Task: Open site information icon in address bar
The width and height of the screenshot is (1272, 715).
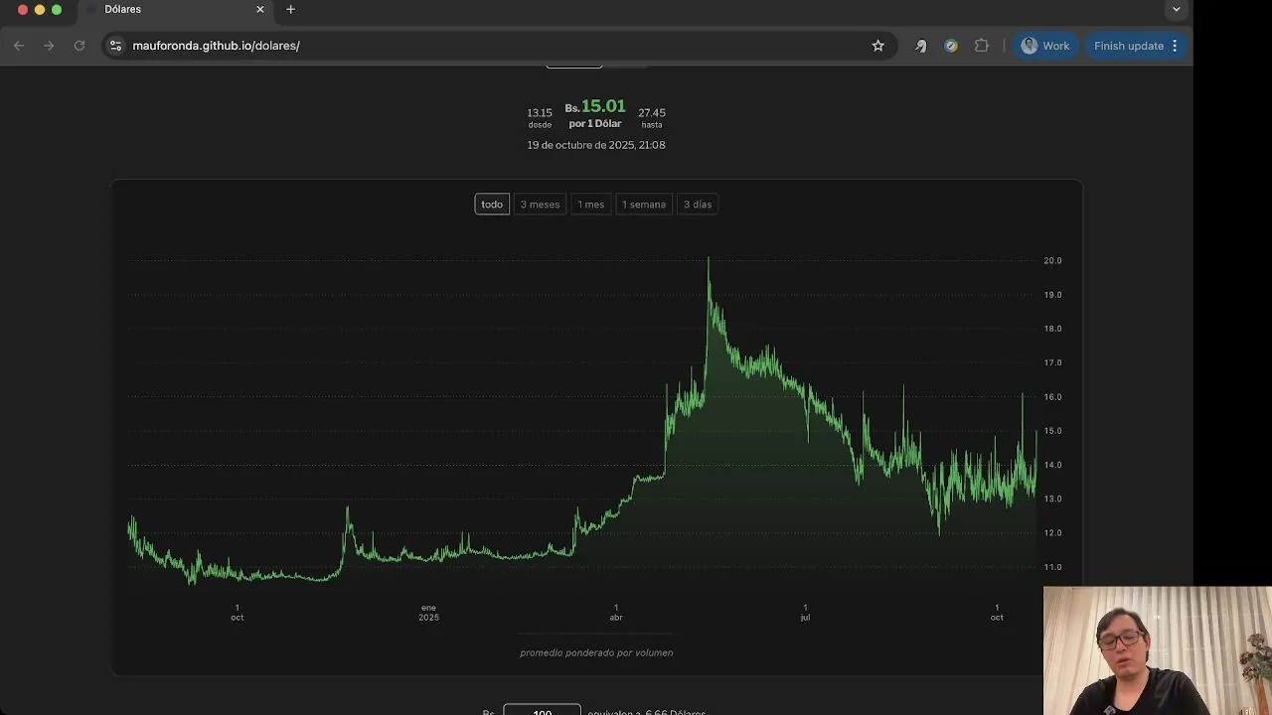Action: click(x=115, y=46)
